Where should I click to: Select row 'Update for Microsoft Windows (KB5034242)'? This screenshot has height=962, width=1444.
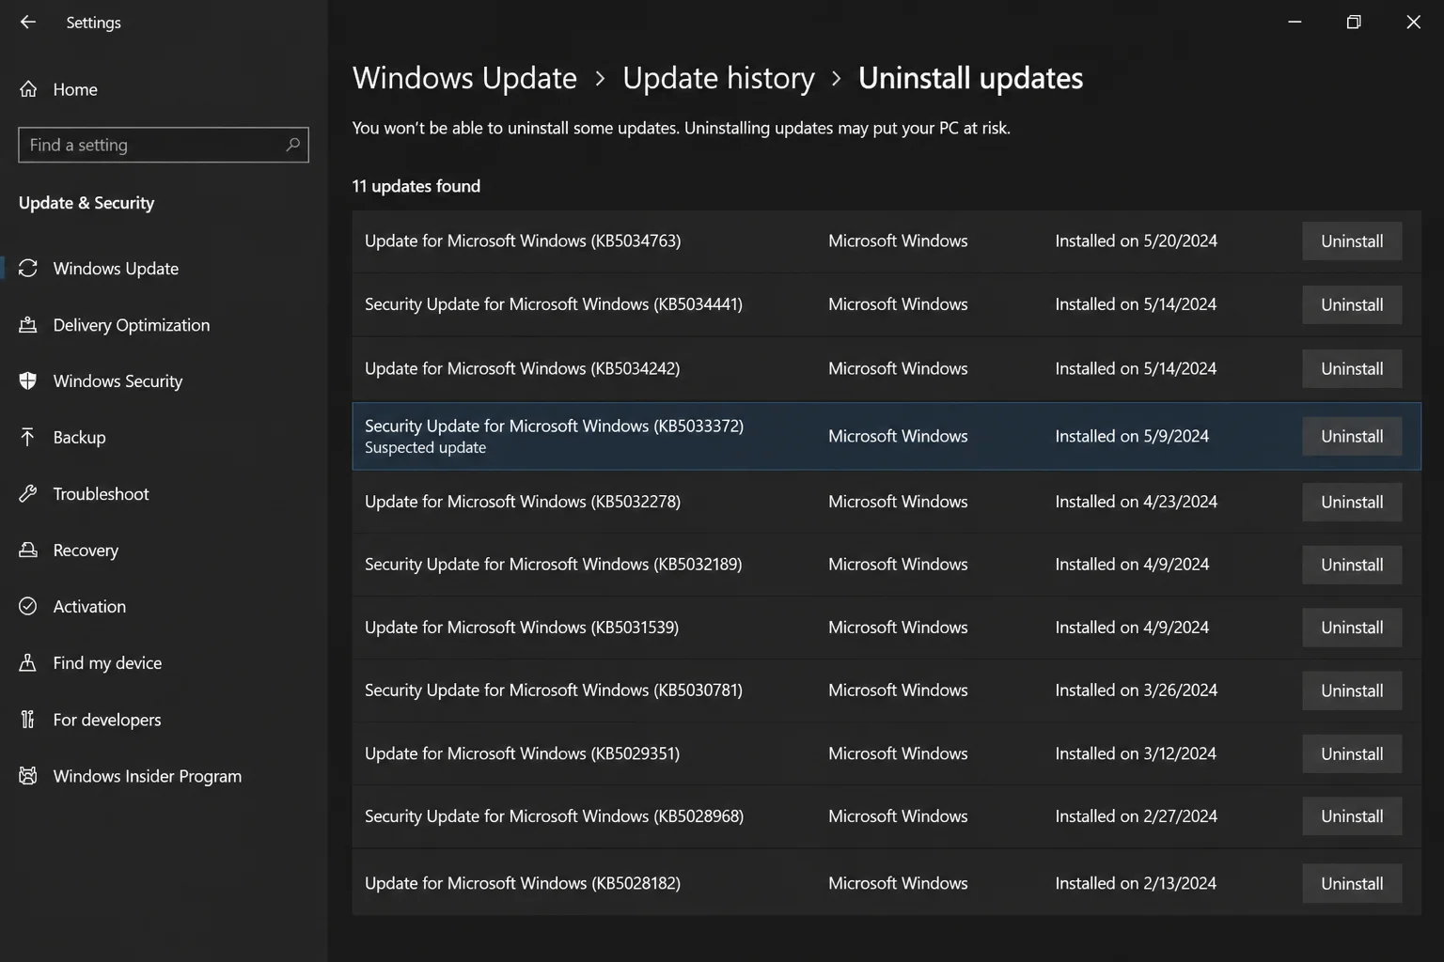click(x=887, y=368)
